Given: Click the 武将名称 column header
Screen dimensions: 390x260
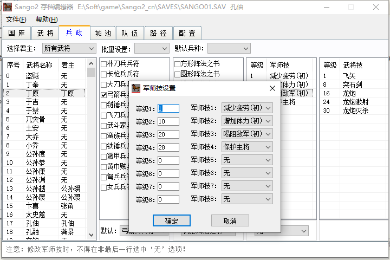Looking at the screenshot, I should pyautogui.click(x=40, y=65).
